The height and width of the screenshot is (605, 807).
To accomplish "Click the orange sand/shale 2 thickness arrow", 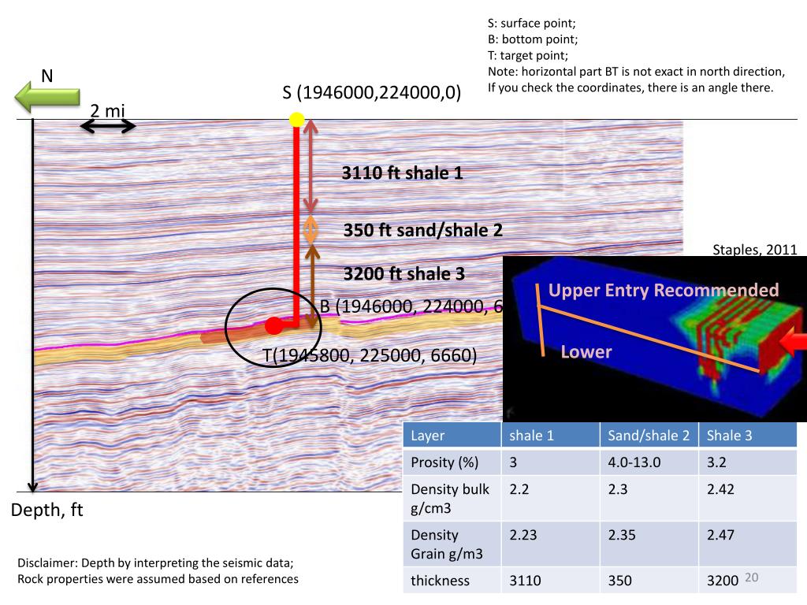I will click(310, 229).
